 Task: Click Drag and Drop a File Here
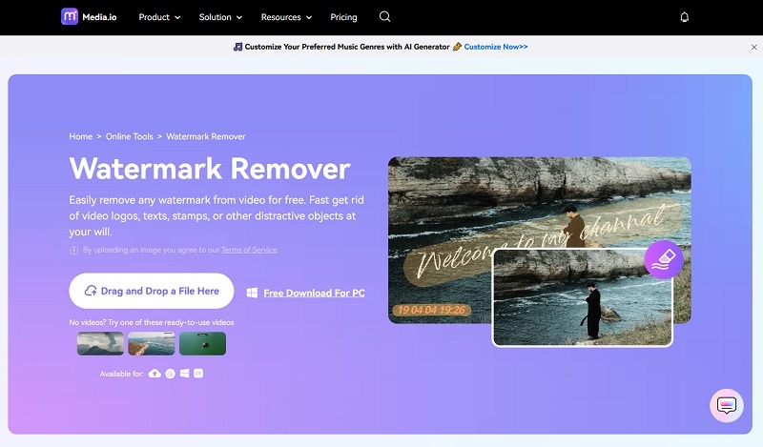coord(151,291)
